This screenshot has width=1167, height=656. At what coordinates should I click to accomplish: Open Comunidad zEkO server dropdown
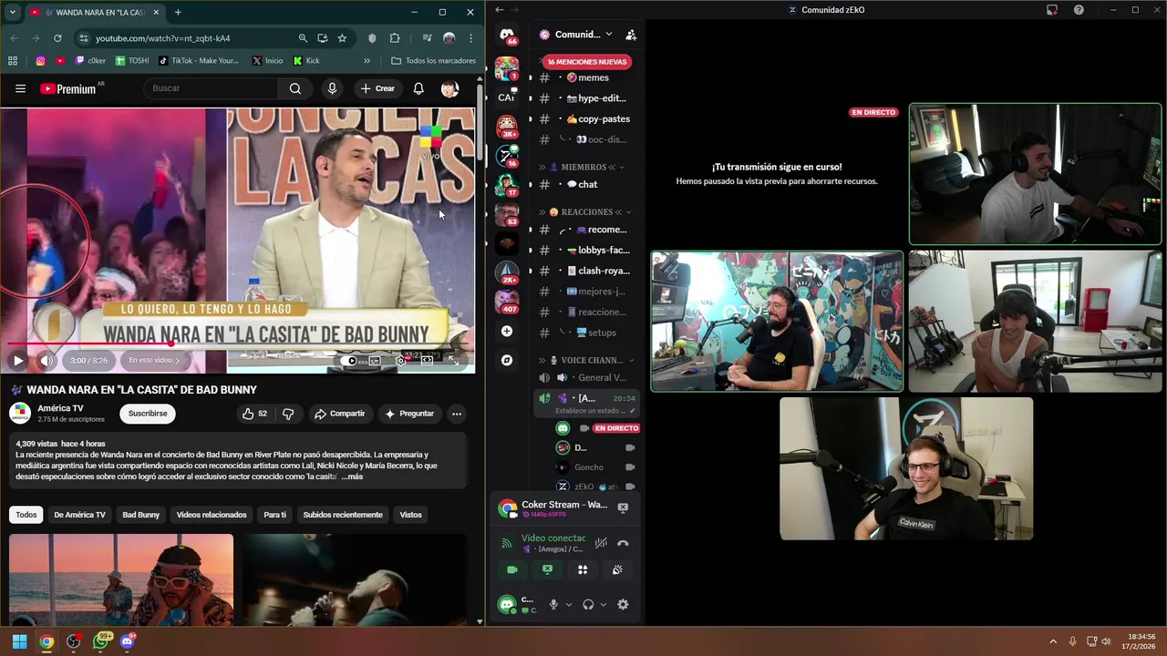coord(577,35)
